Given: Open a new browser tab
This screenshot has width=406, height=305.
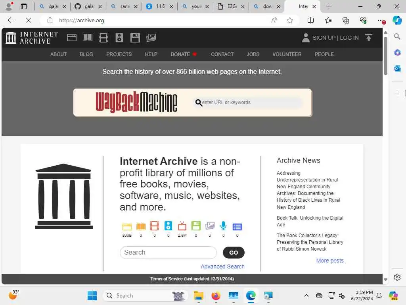Looking at the screenshot, I should (329, 6).
